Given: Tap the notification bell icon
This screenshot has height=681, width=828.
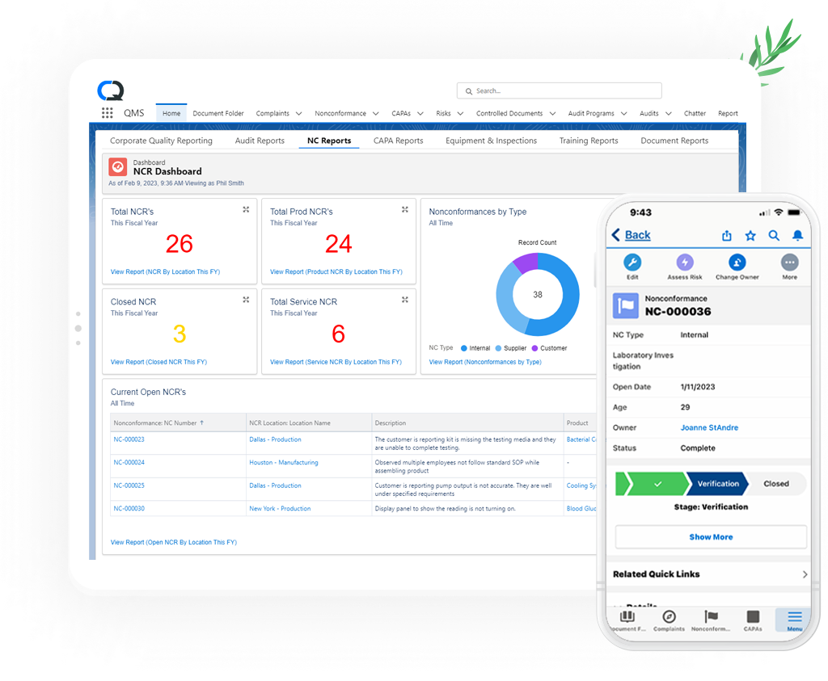Looking at the screenshot, I should pyautogui.click(x=797, y=235).
